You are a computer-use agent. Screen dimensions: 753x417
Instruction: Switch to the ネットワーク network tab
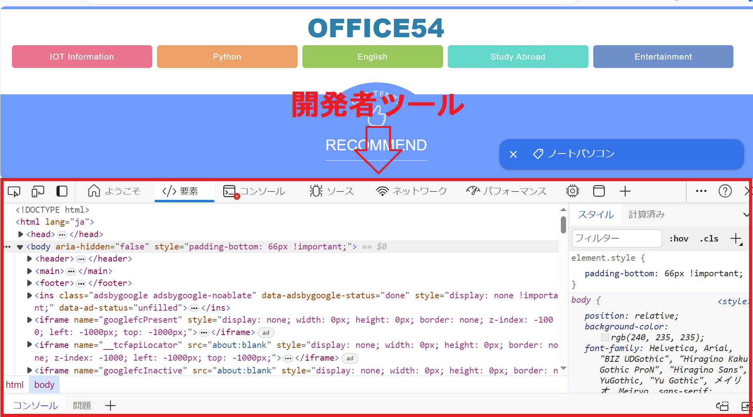click(x=411, y=191)
